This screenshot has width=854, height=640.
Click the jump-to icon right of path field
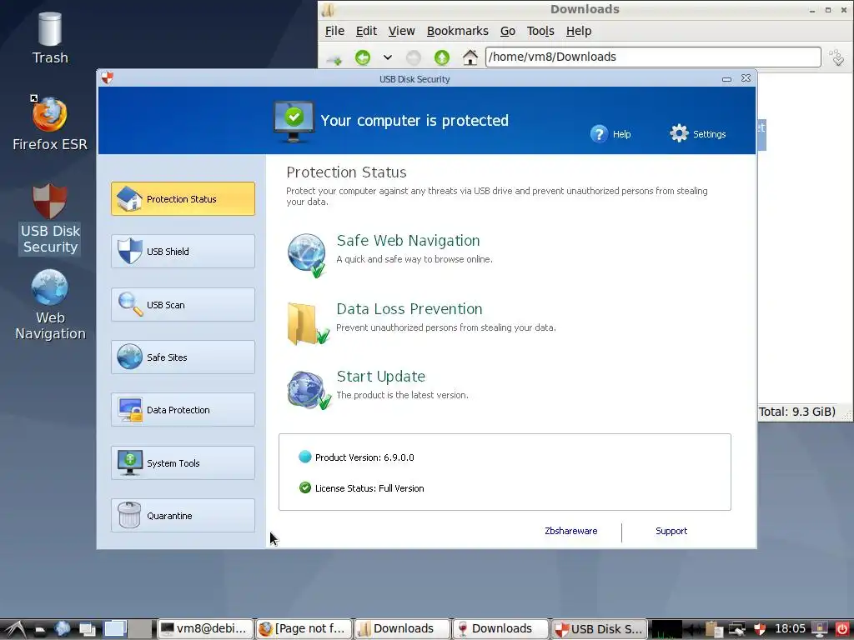point(837,57)
